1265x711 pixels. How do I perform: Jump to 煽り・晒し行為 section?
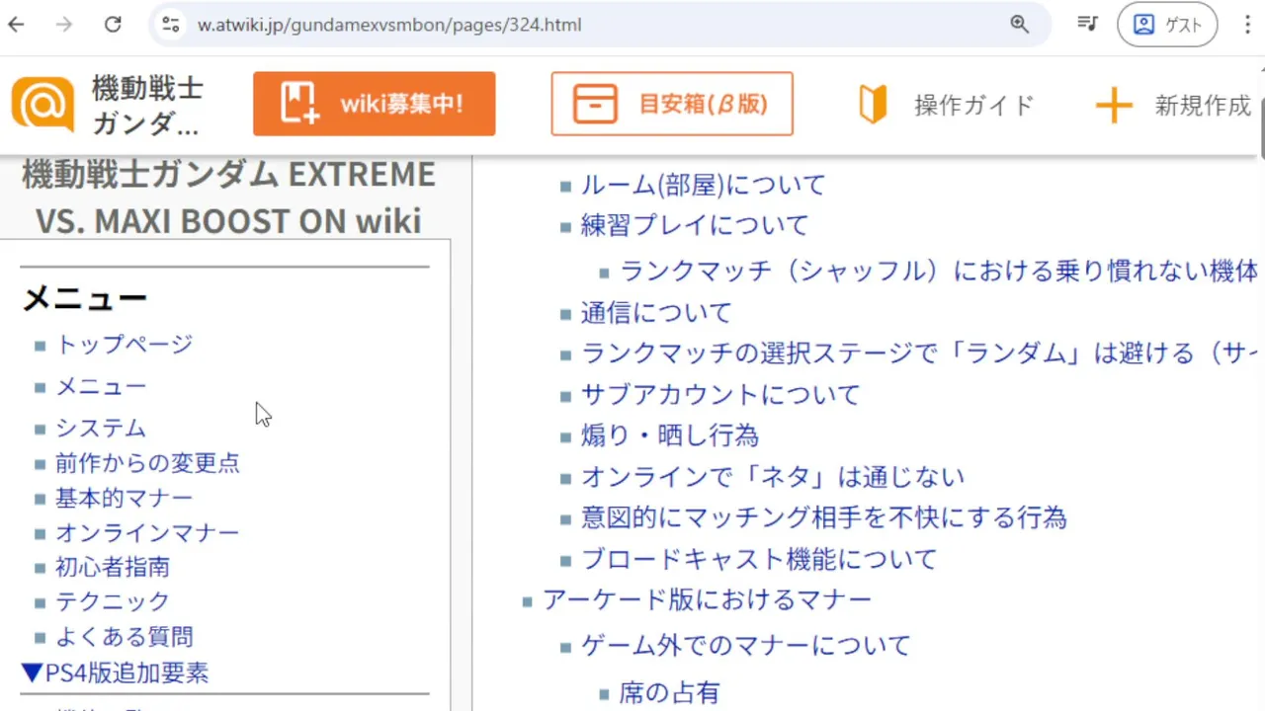coord(670,435)
